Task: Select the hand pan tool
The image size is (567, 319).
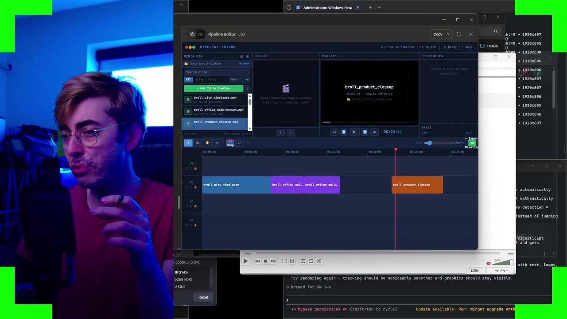Action: [x=207, y=143]
